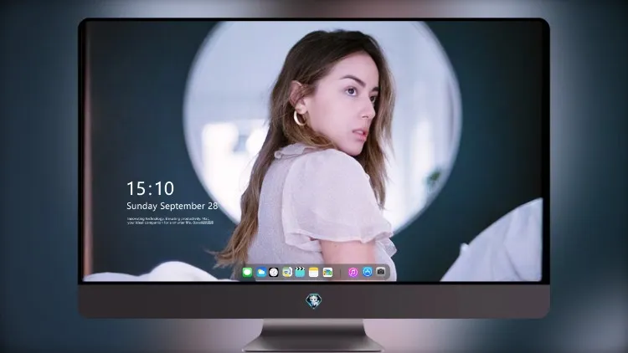Viewport: 628px width, 353px height.
Task: Open the Clock app in dock
Action: click(x=274, y=272)
